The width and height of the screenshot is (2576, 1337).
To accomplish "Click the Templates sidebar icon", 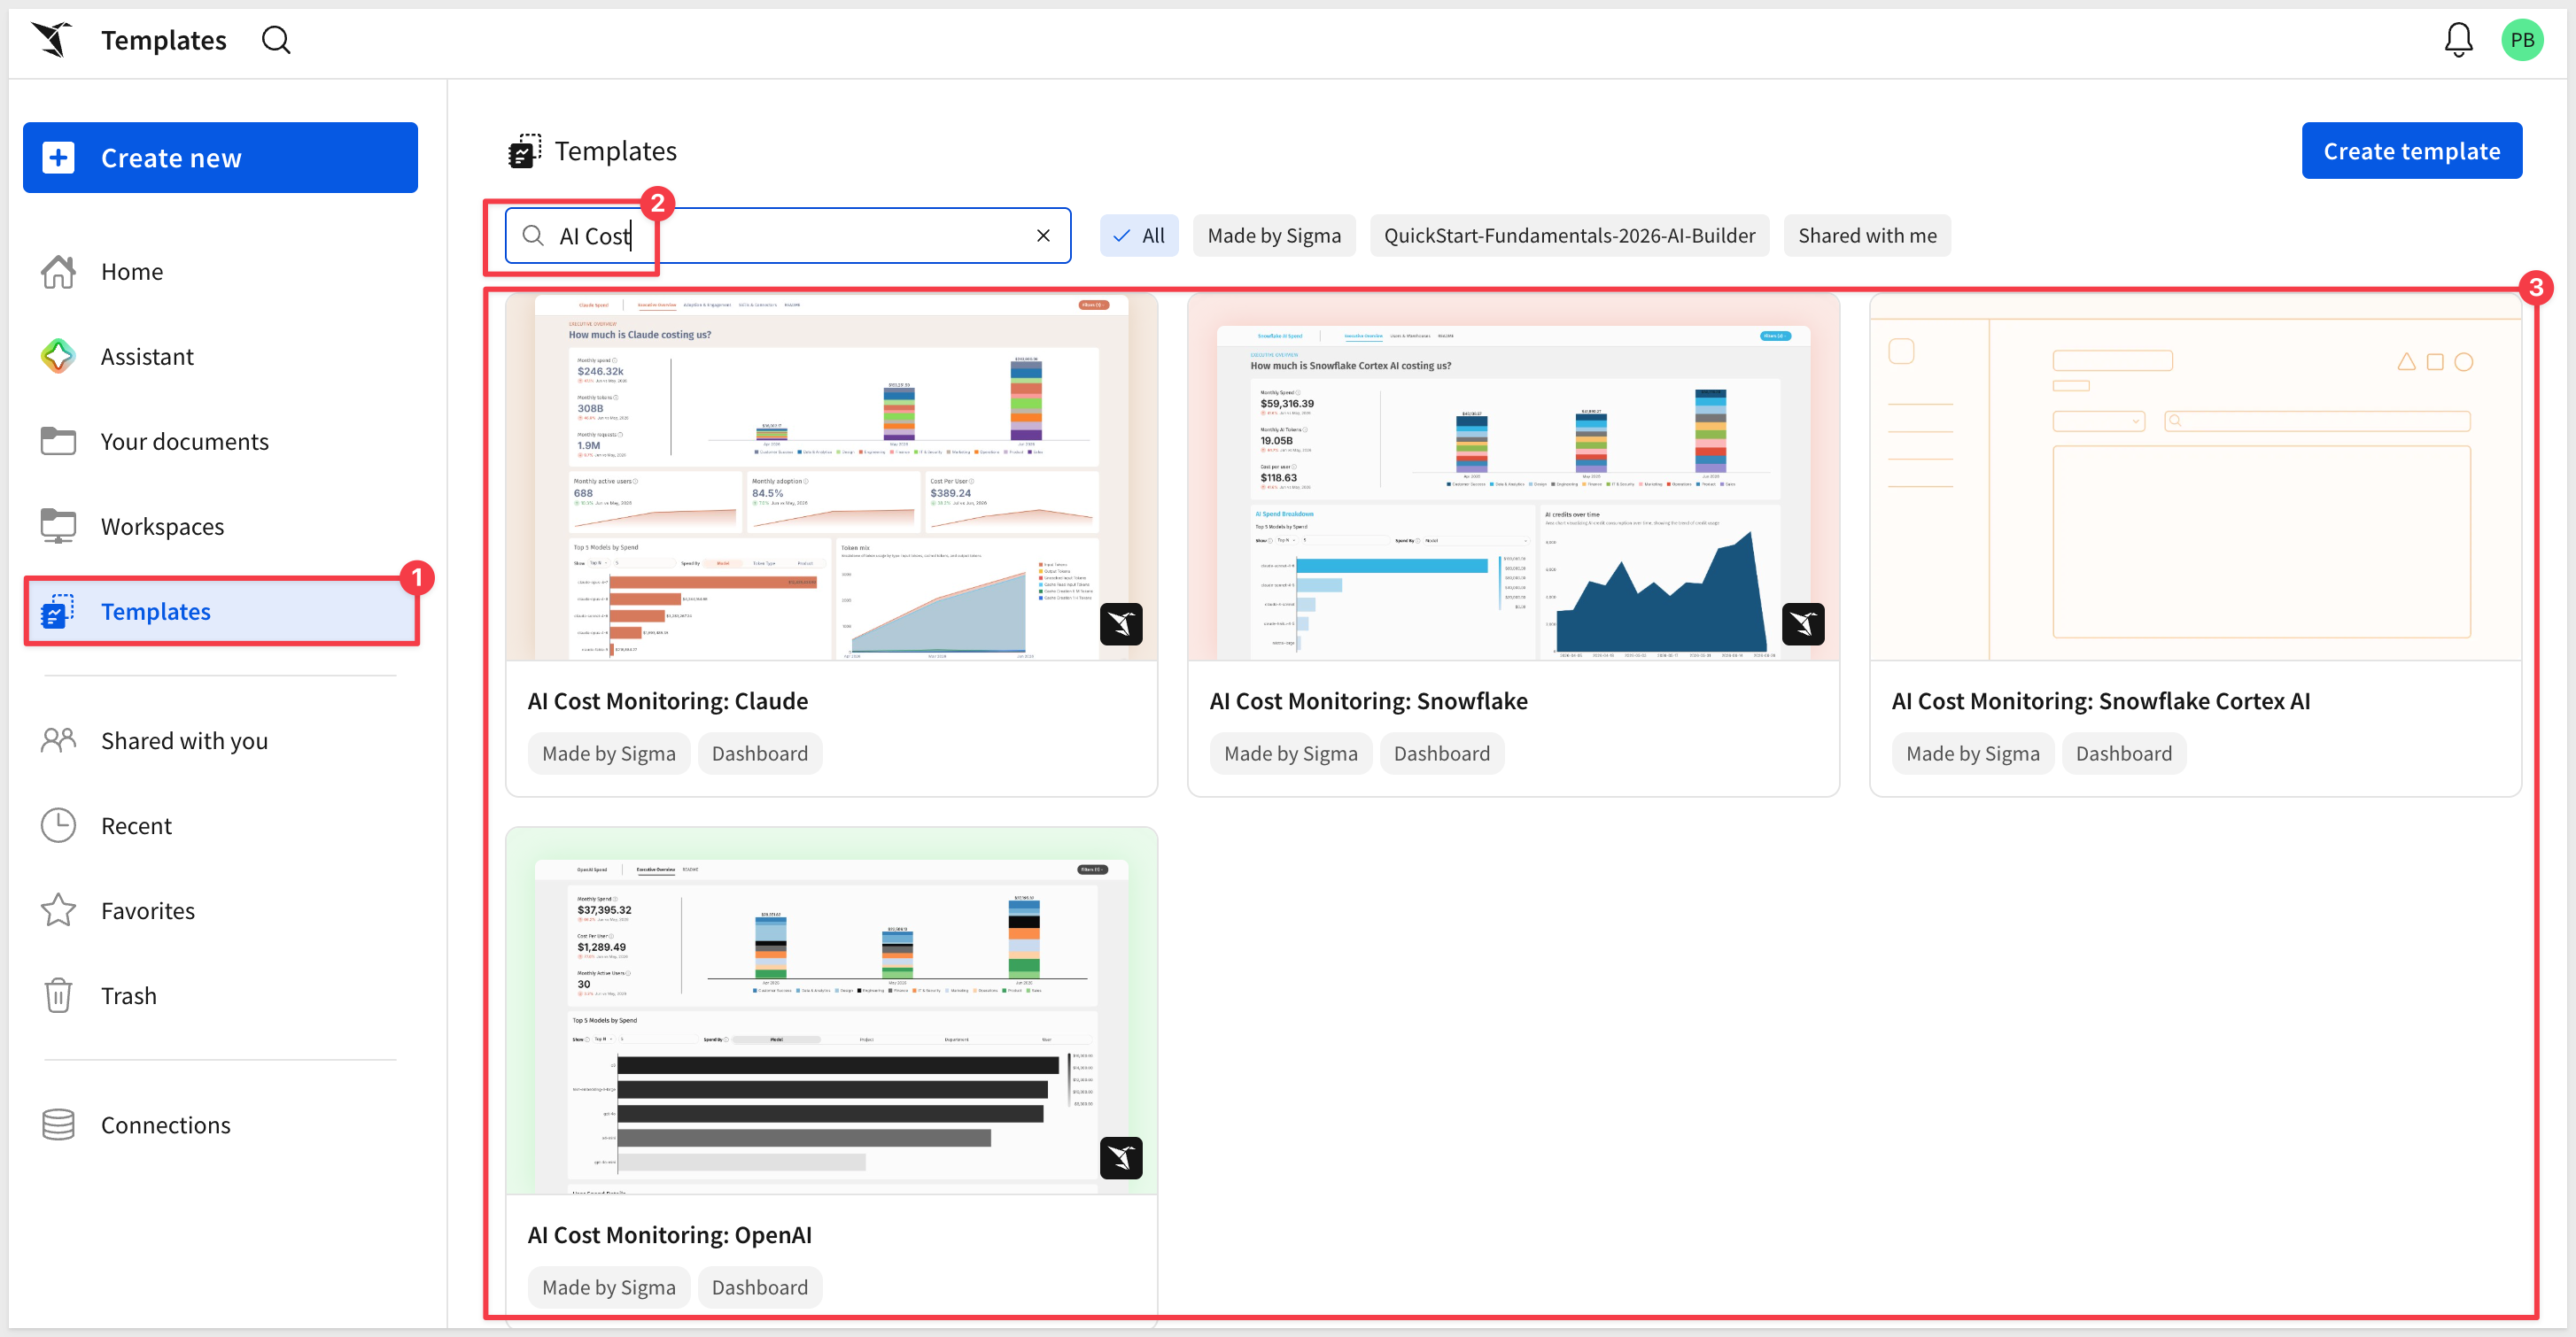I will [x=58, y=612].
